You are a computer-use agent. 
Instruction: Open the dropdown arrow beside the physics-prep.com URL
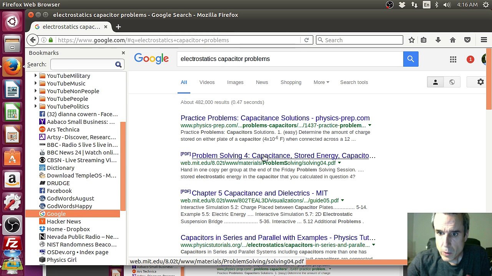[x=370, y=125]
